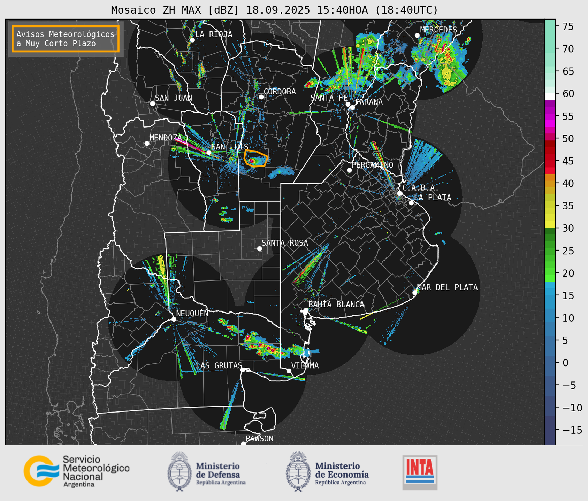Screen dimensions: 588x501
Task: Click the SANTA FE city label
Action: [329, 98]
